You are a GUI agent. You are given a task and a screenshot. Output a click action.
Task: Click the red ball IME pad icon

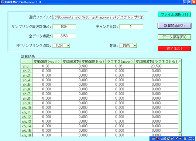[x=157, y=138]
